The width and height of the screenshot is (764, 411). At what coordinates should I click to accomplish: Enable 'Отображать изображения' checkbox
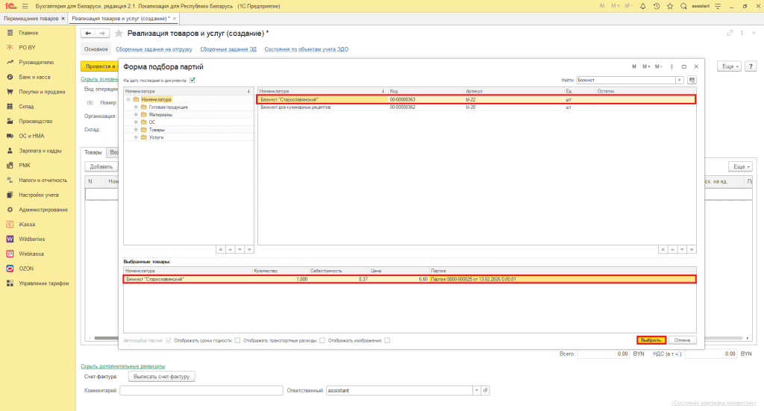pos(386,340)
